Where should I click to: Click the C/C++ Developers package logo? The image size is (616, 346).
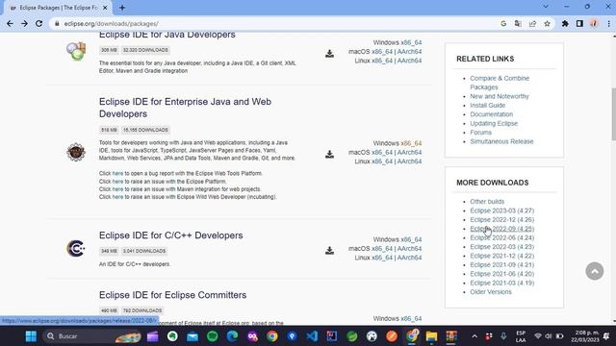(x=76, y=248)
